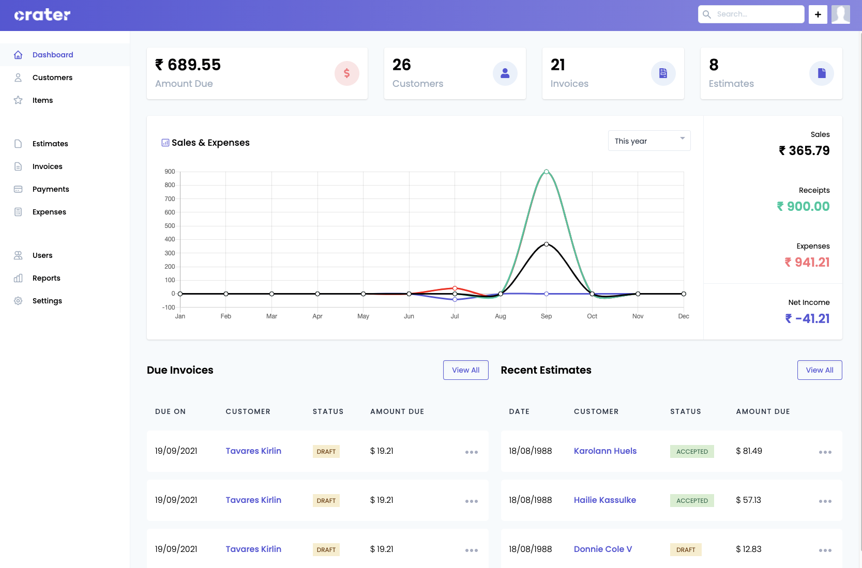Click the dollar icon on Amount Due card

click(347, 73)
